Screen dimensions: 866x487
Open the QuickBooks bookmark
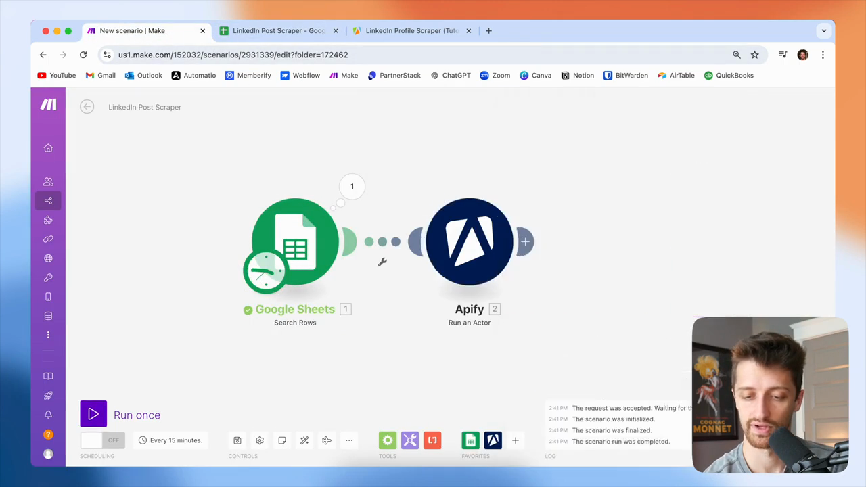pyautogui.click(x=729, y=76)
